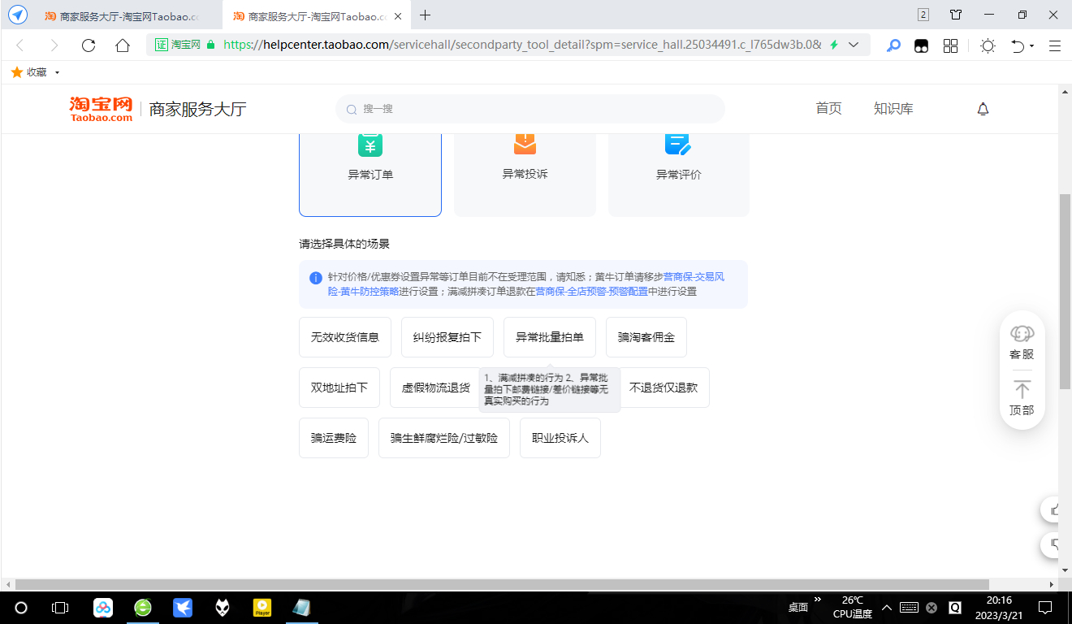Click the blue compass icon in title bar
The height and width of the screenshot is (624, 1072).
[x=18, y=15]
